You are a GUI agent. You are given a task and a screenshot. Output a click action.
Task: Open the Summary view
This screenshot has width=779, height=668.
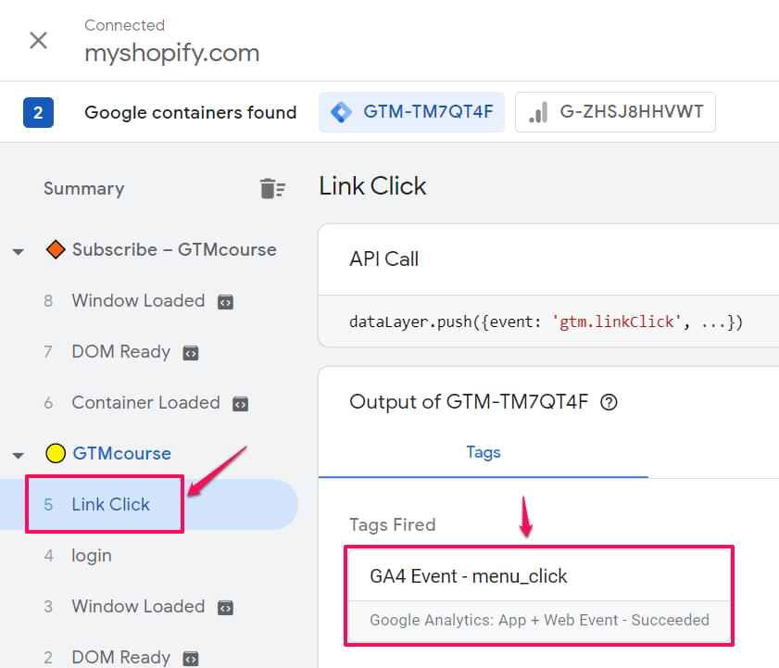point(84,188)
